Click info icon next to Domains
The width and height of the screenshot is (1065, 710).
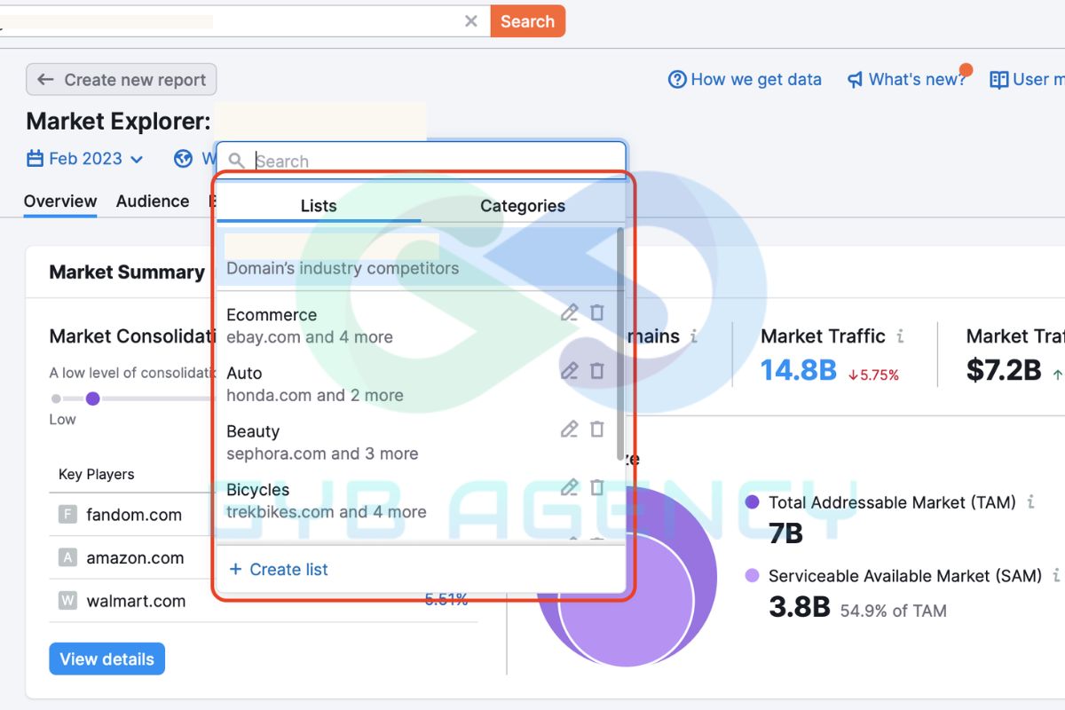coord(694,336)
